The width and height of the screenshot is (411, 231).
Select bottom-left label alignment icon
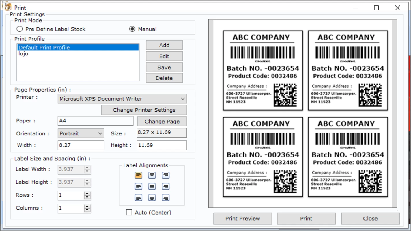point(139,198)
